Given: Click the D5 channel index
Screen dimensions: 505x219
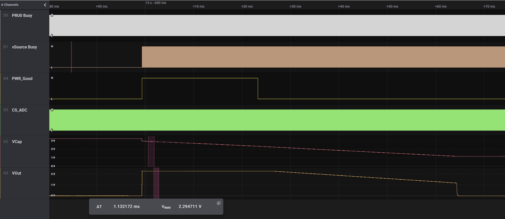Looking at the screenshot, I should (6, 110).
